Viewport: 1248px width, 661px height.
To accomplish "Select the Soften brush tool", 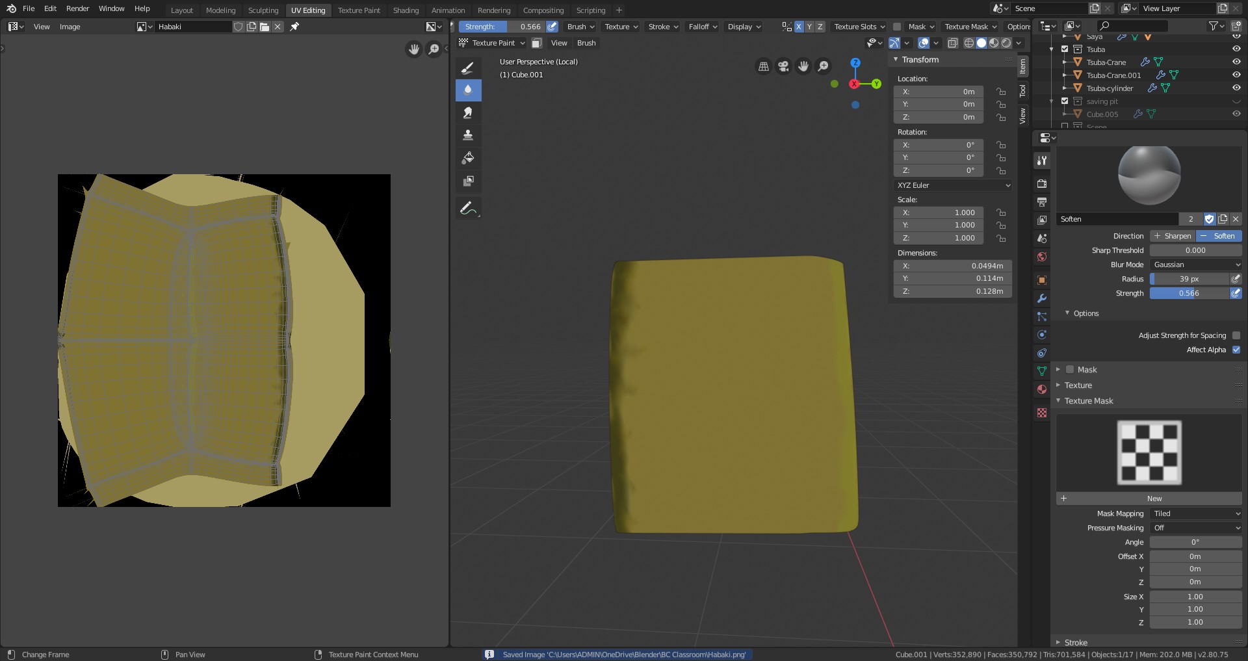I will [468, 90].
